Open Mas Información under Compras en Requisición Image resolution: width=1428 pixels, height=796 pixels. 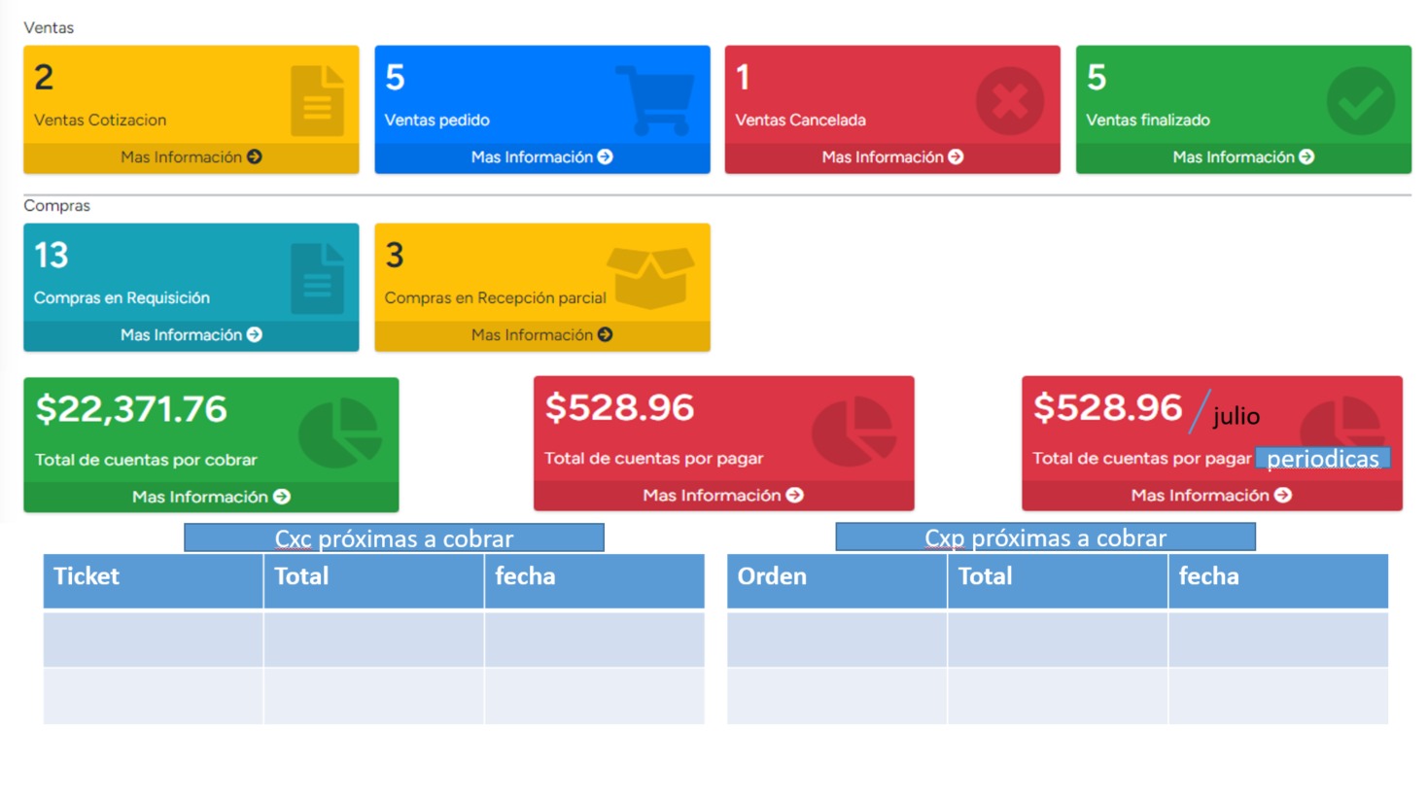(192, 335)
